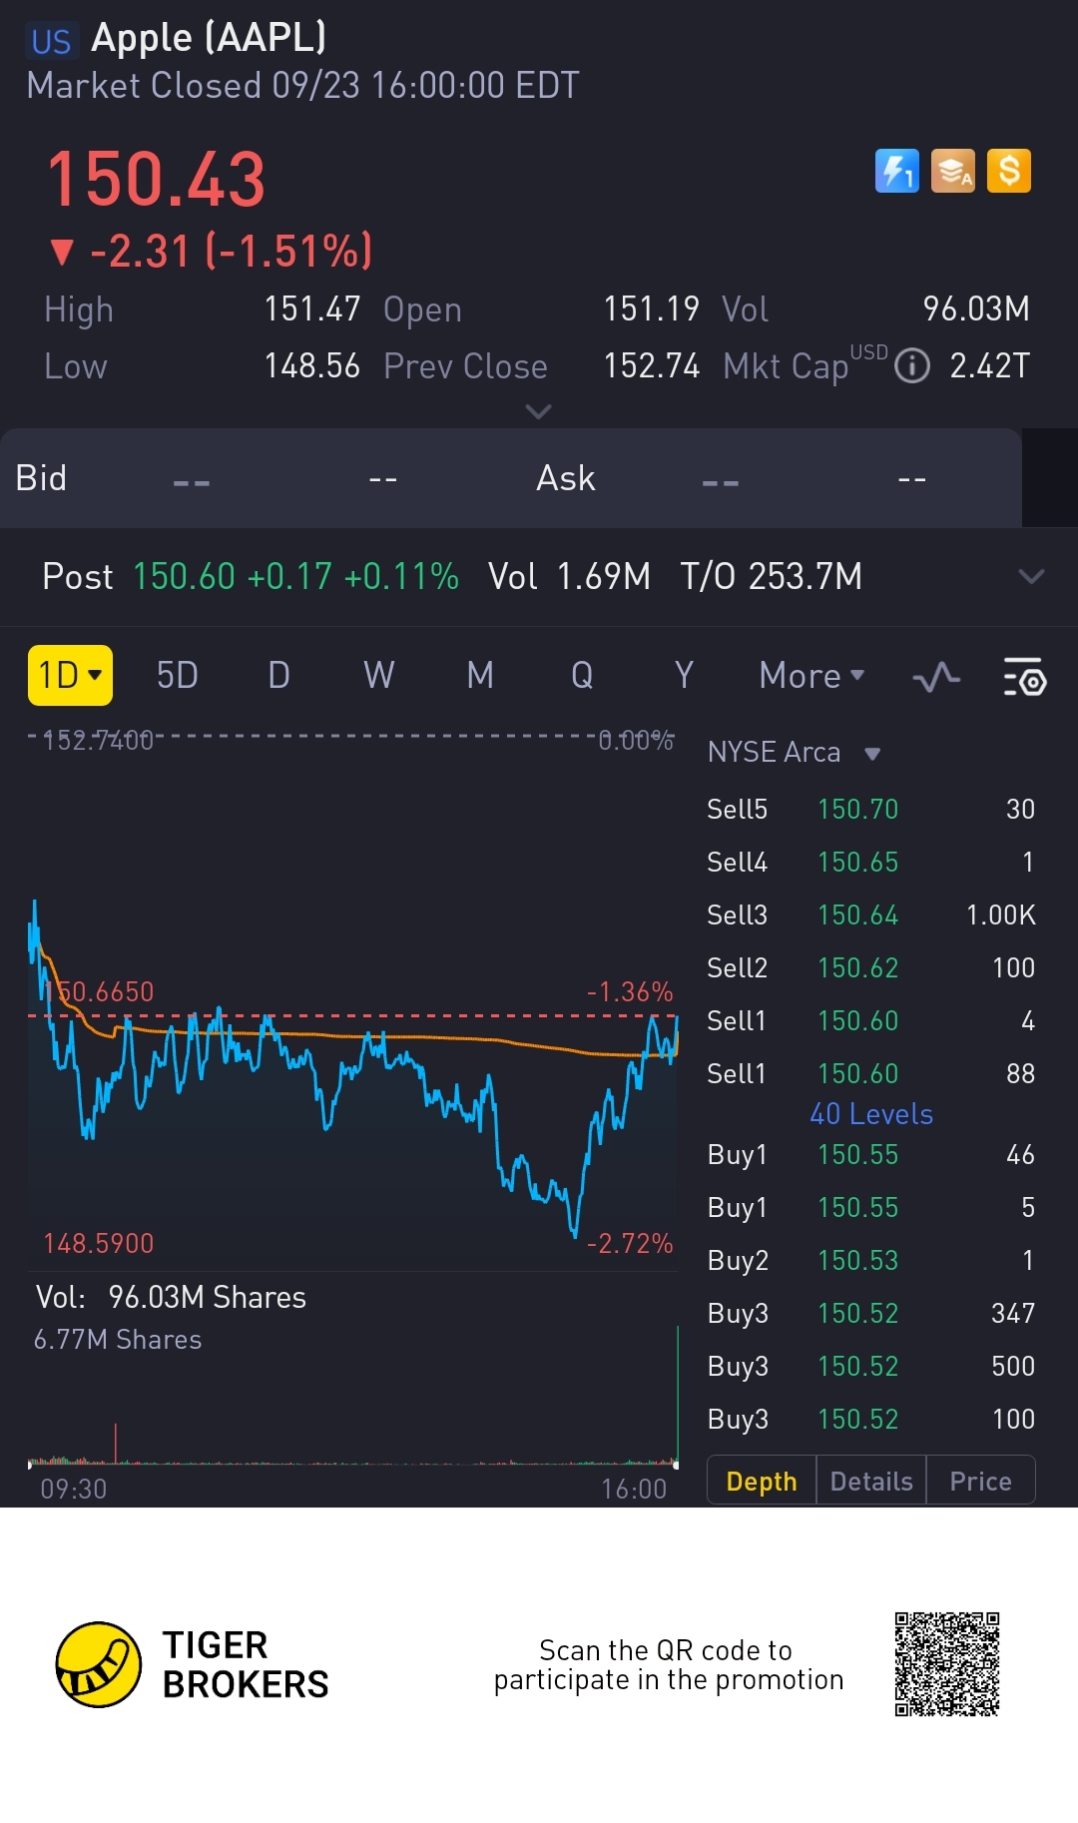Tap the 40 Levels link
Screen dimensions: 1078x1823
click(871, 1114)
